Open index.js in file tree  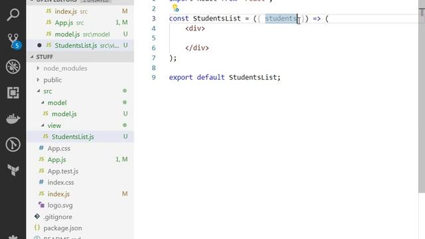(80, 193)
